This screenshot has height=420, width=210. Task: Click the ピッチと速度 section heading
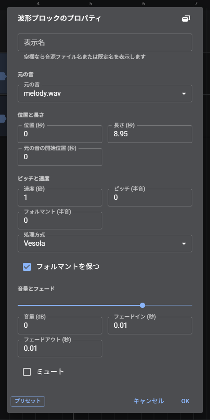tap(34, 178)
